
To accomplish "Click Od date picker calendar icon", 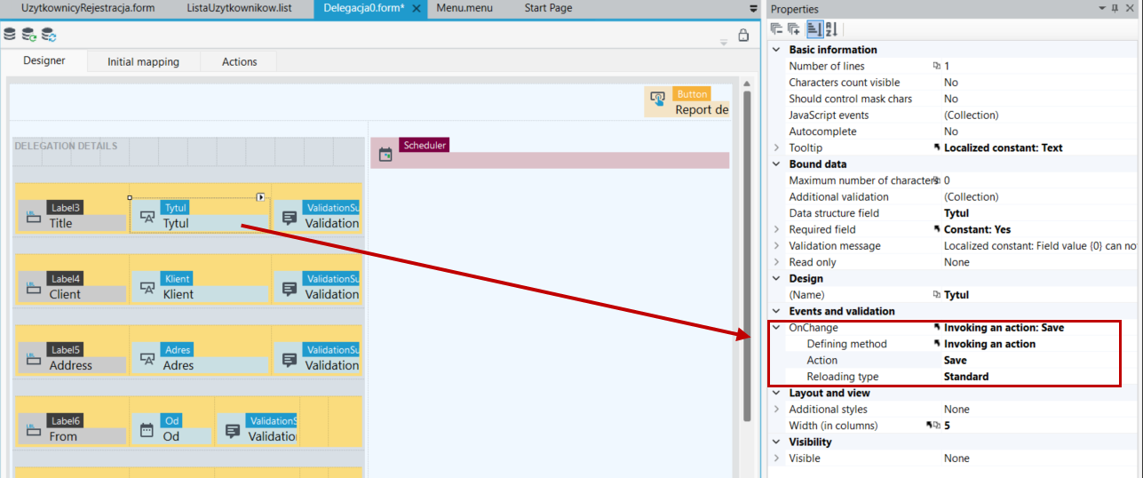I will 147,430.
